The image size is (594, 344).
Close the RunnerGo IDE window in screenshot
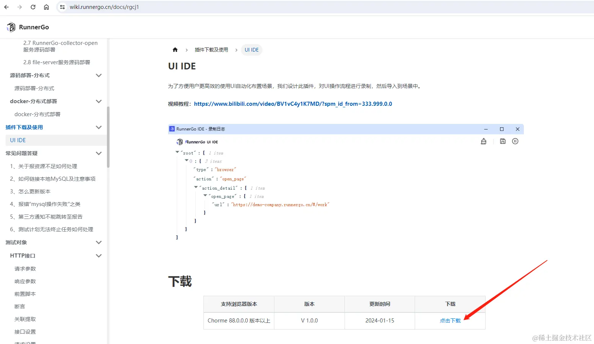click(518, 129)
